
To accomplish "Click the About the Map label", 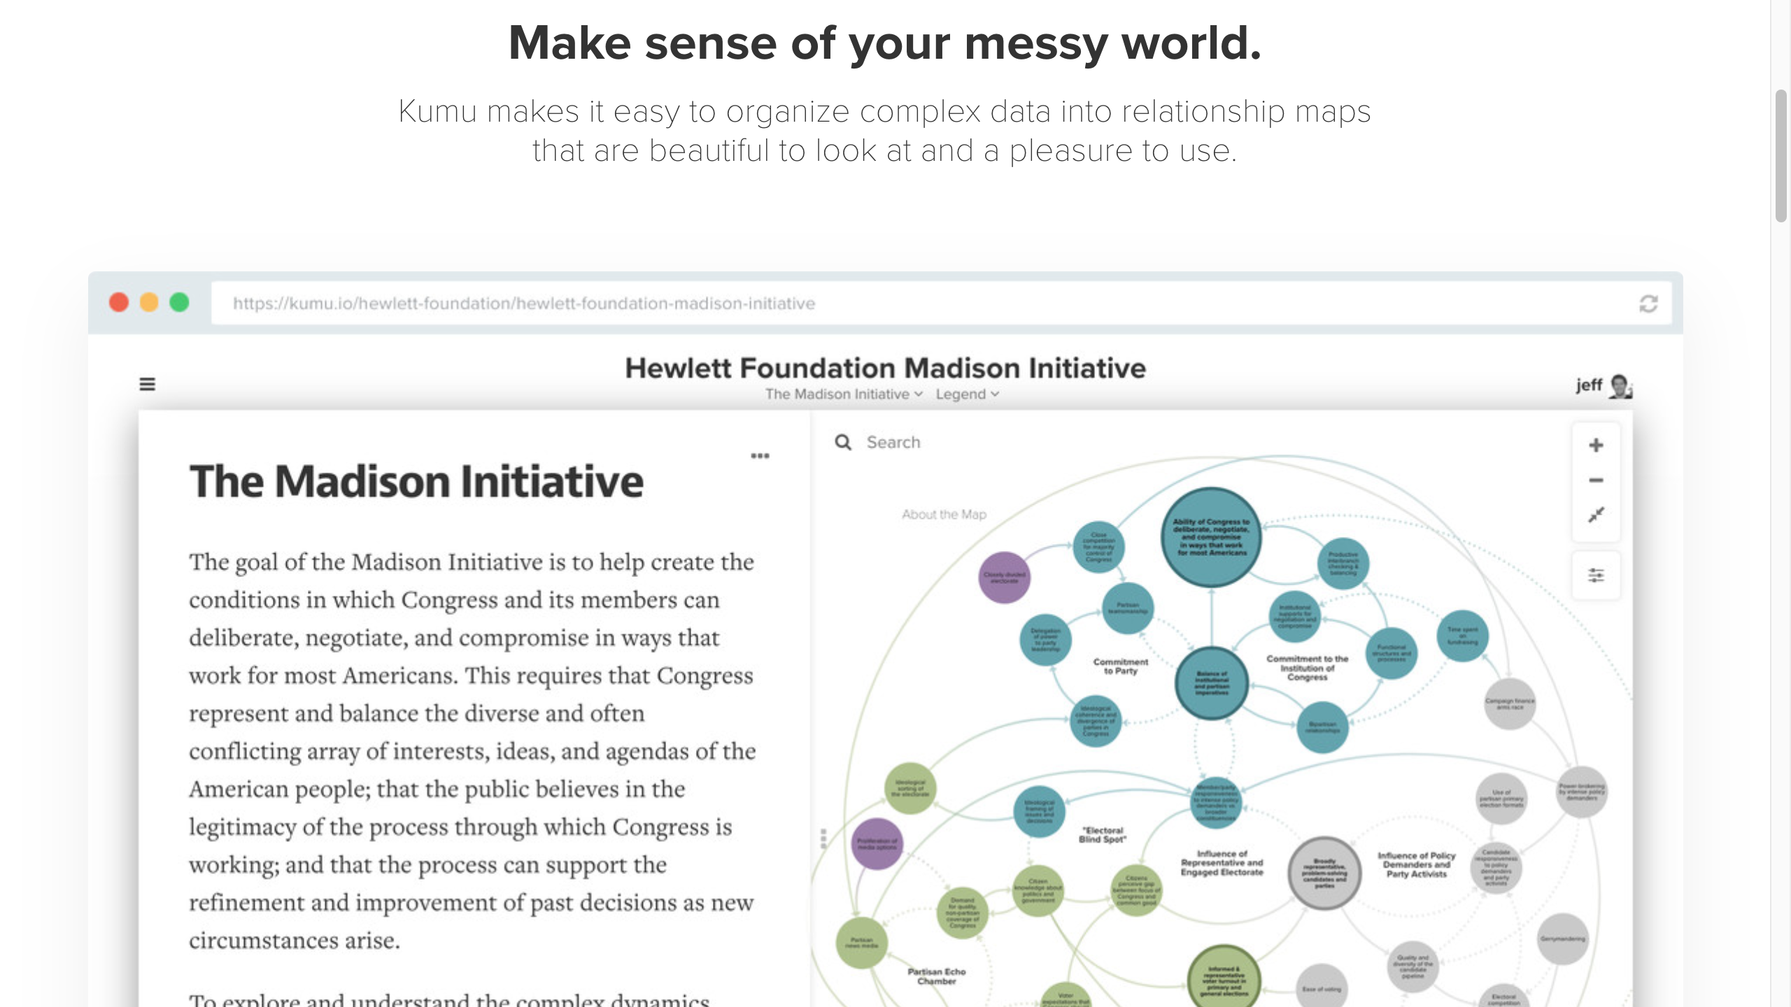I will point(944,515).
